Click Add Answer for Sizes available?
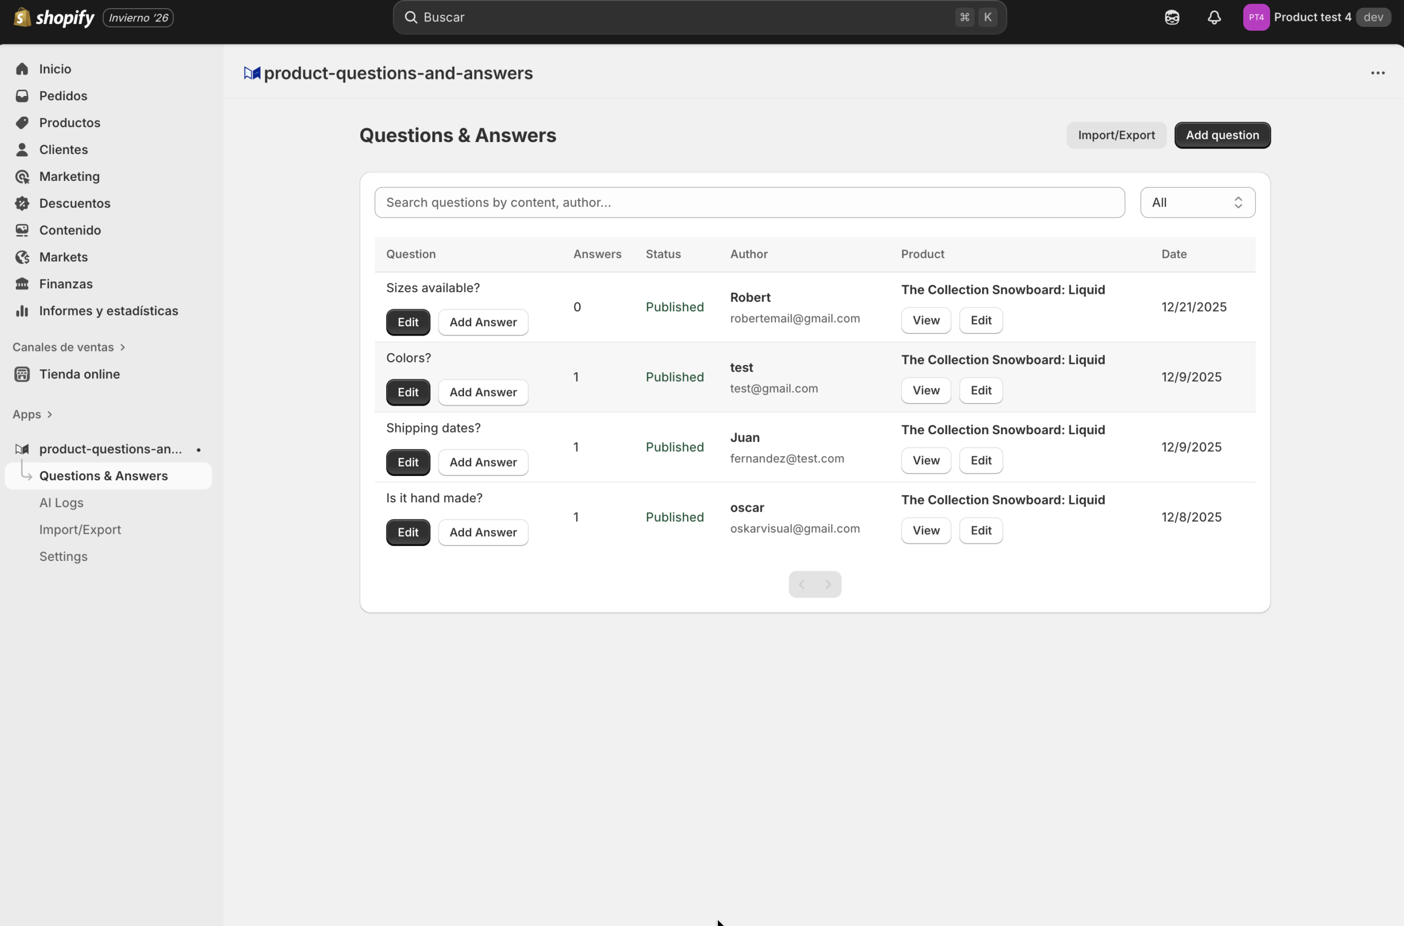The height and width of the screenshot is (926, 1404). pos(483,322)
